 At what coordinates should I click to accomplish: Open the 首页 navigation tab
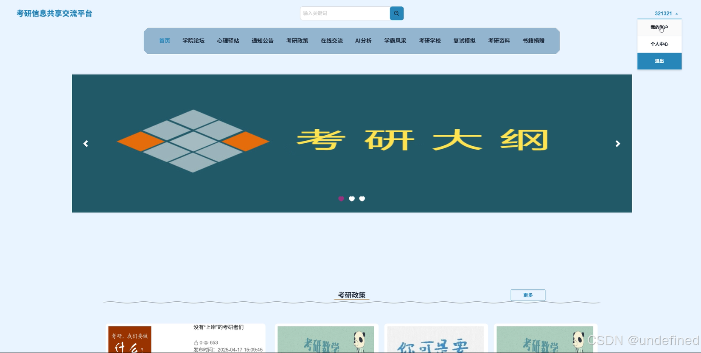pyautogui.click(x=165, y=41)
